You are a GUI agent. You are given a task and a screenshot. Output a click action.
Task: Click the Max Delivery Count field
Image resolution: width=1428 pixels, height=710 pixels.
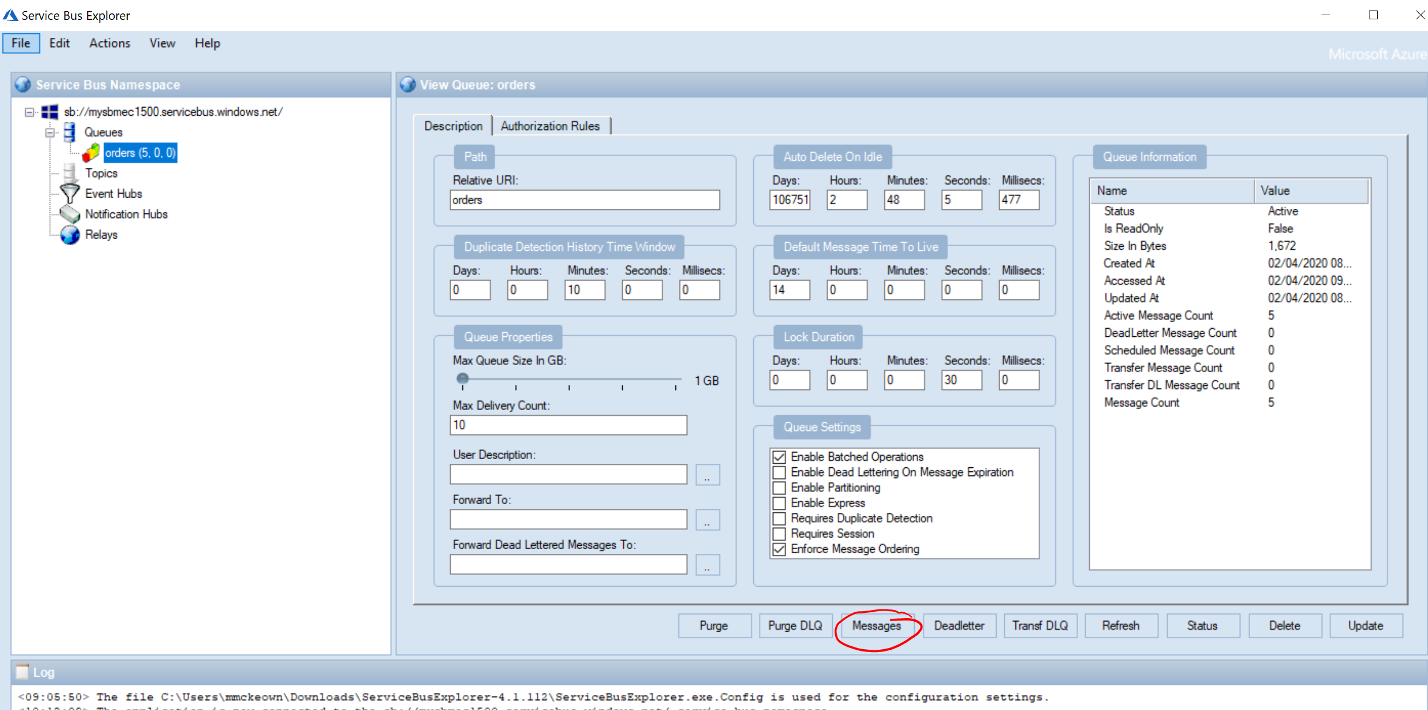click(x=568, y=425)
